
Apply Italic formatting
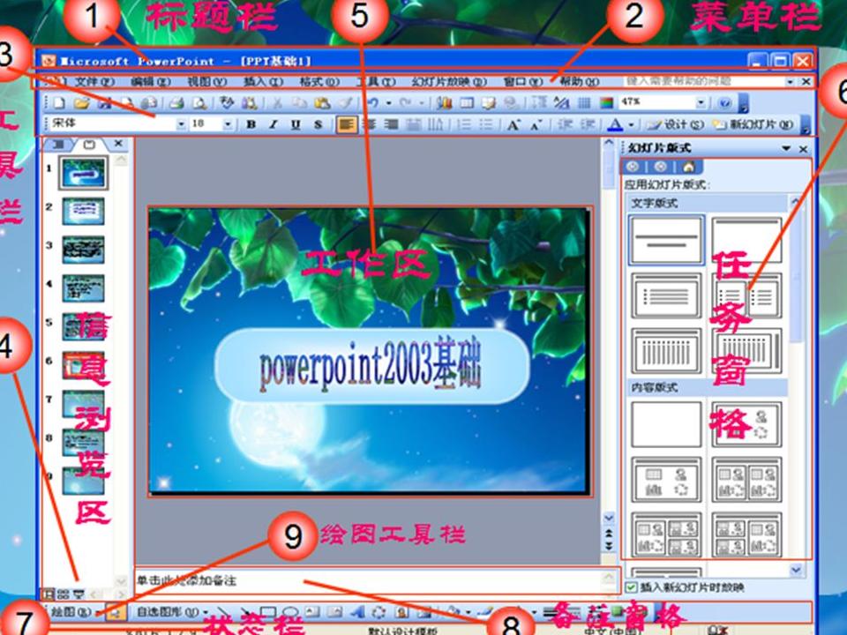[274, 124]
